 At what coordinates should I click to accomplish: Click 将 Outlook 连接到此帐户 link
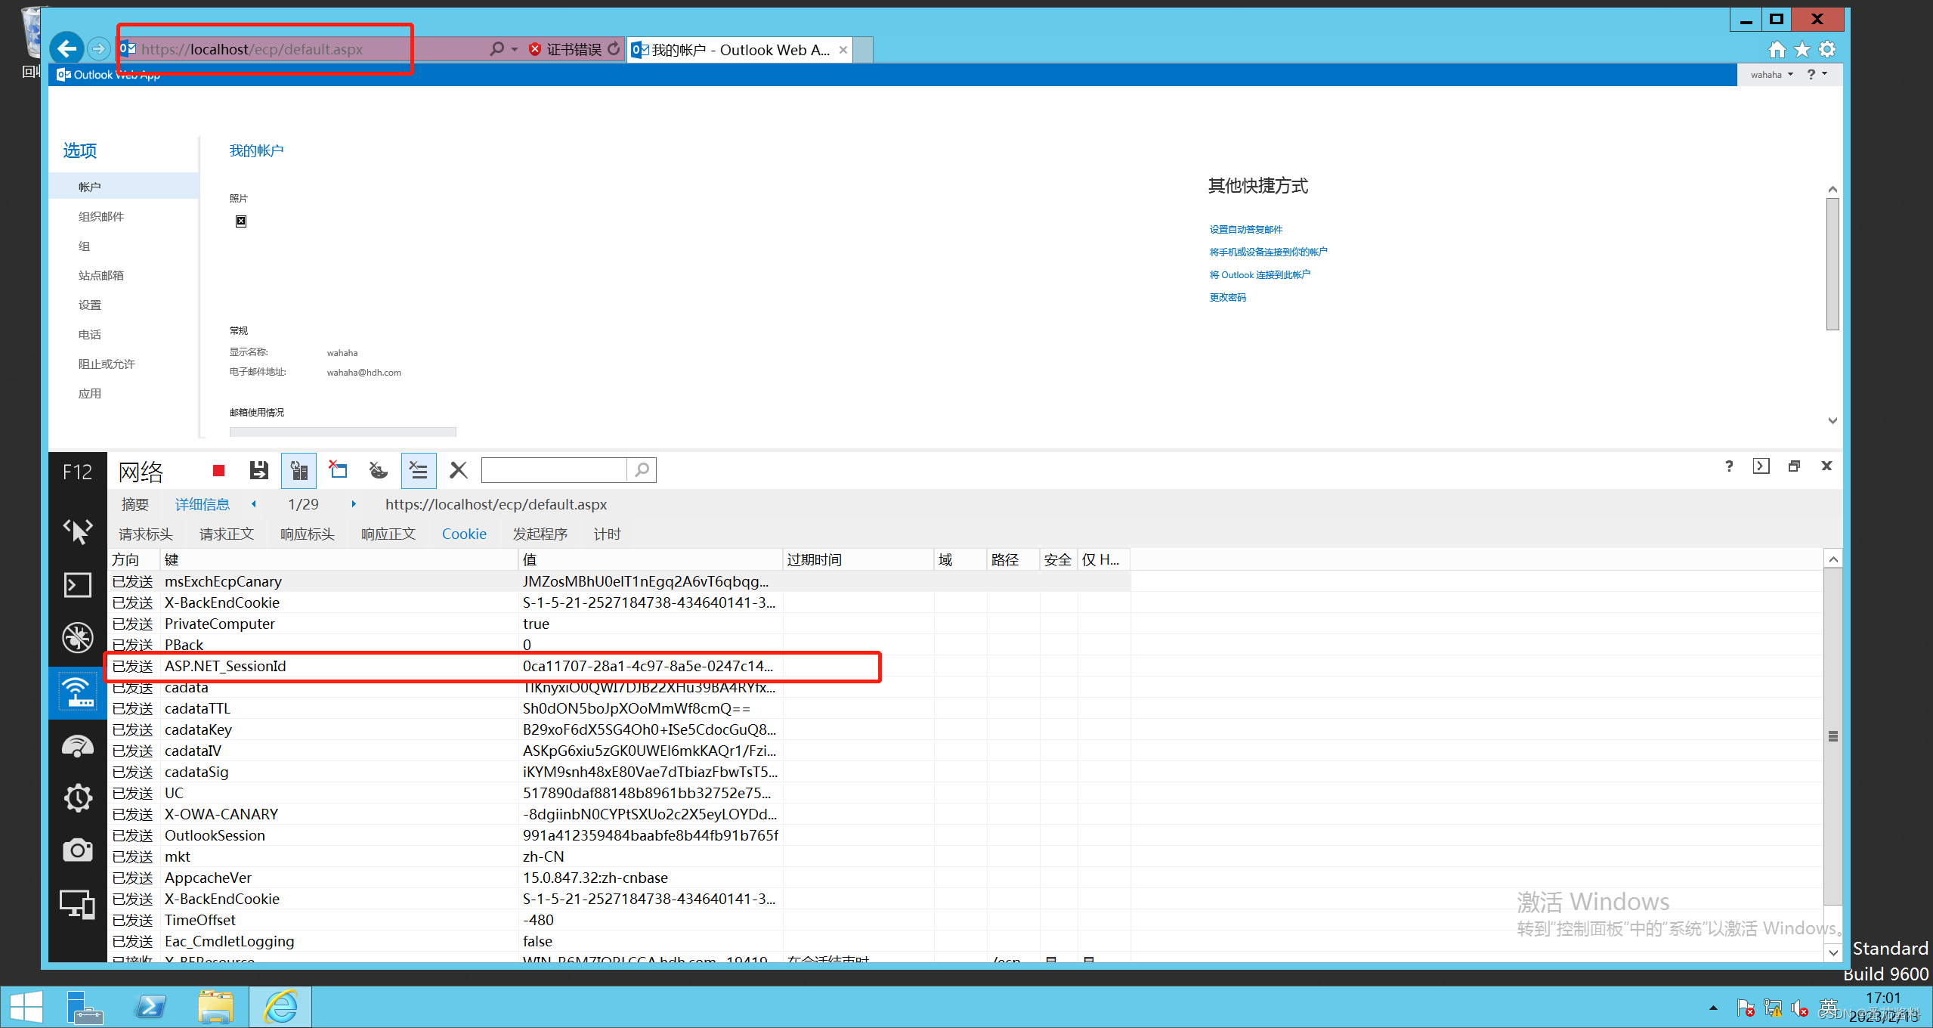coord(1260,274)
